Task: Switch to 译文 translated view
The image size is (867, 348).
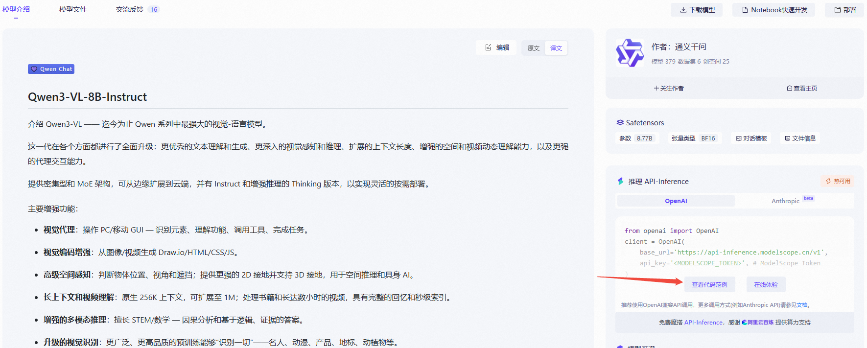Action: [x=556, y=48]
